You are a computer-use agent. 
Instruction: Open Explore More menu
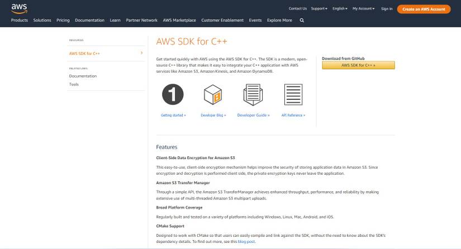[x=279, y=20]
